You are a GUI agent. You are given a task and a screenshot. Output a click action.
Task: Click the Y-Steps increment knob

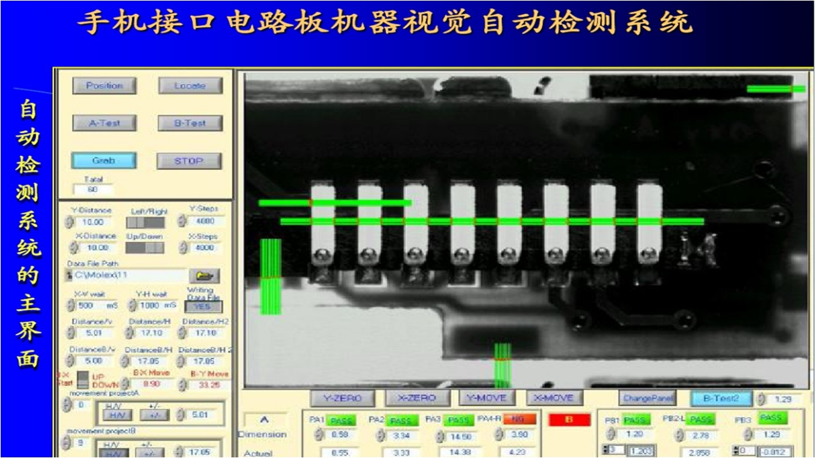click(182, 221)
